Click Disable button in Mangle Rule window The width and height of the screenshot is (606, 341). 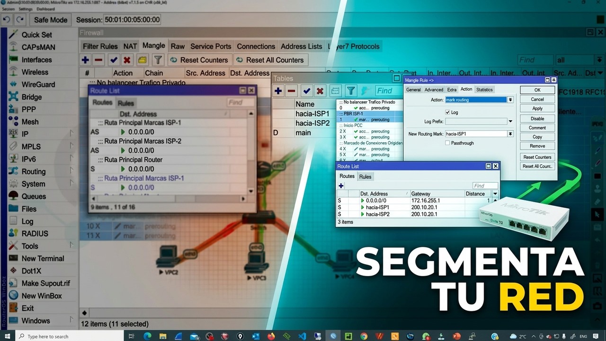[537, 118]
